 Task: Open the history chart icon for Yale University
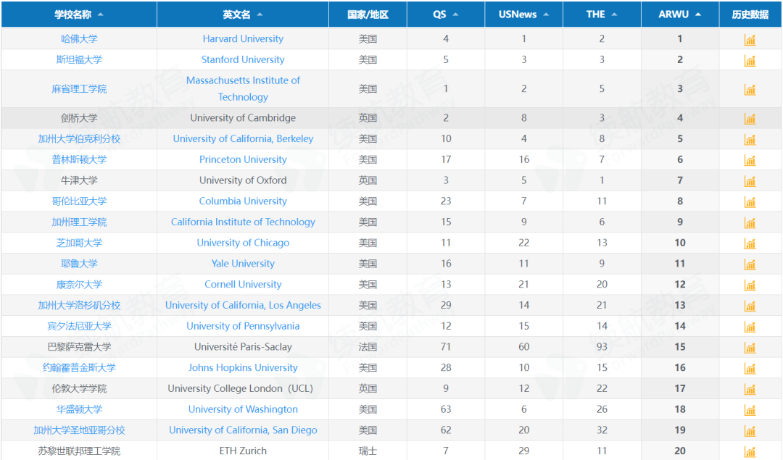pos(750,264)
